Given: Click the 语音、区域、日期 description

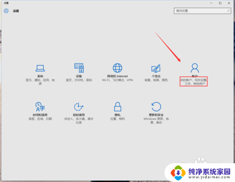Looking at the screenshot, I should (40, 119).
